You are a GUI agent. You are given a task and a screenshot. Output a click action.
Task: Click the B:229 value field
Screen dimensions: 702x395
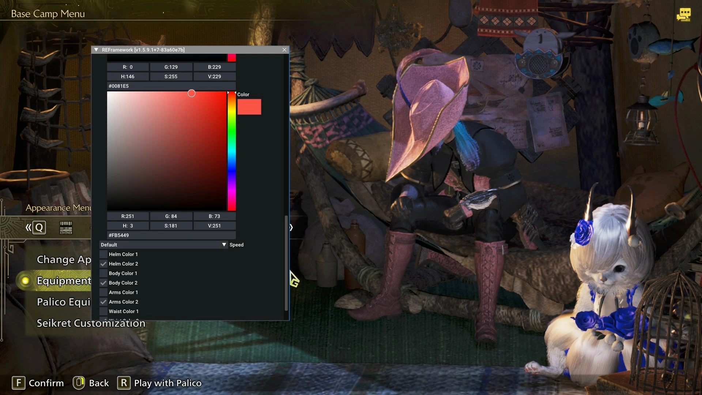tap(215, 67)
